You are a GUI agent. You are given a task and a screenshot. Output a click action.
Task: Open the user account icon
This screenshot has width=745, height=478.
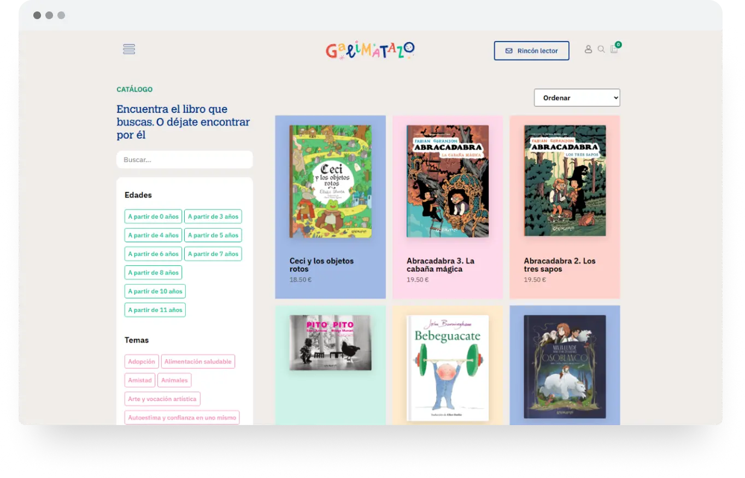tap(588, 49)
